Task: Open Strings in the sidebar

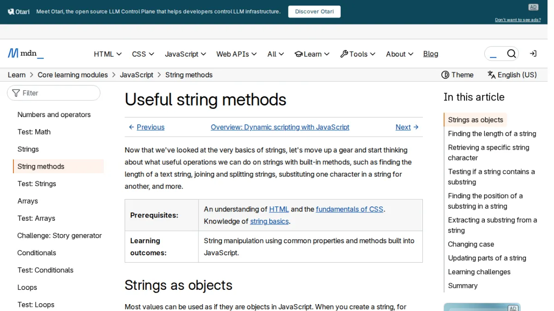Action: coord(58,149)
